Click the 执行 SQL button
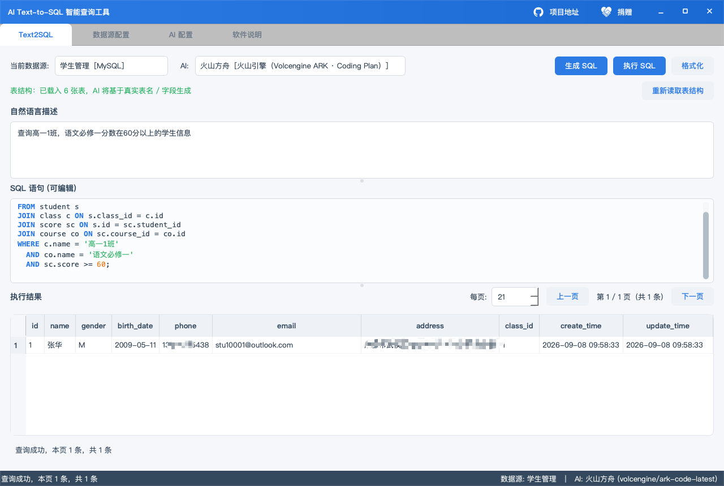This screenshot has width=724, height=486. (x=639, y=66)
